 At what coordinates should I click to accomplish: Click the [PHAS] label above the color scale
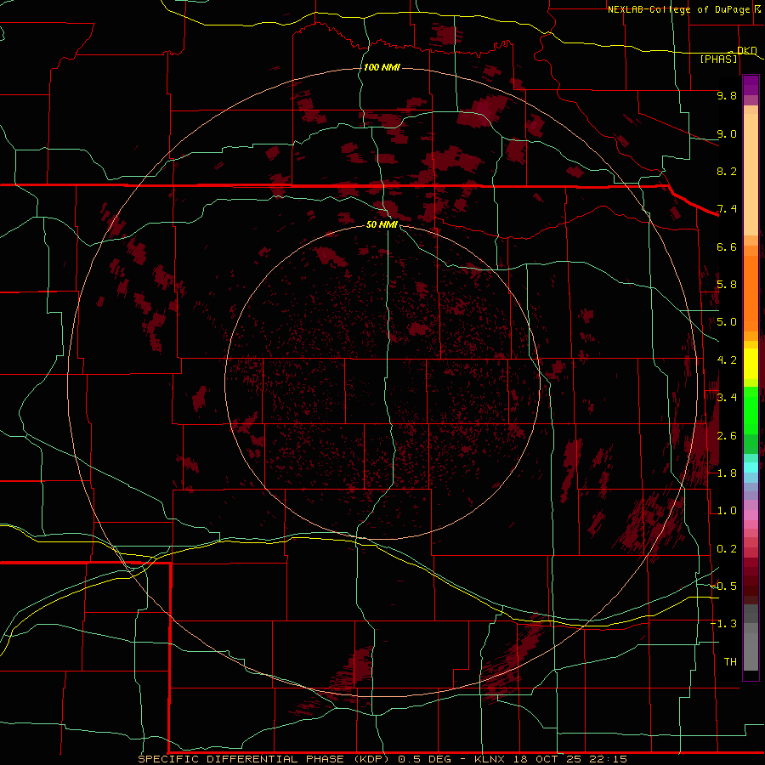tap(718, 59)
